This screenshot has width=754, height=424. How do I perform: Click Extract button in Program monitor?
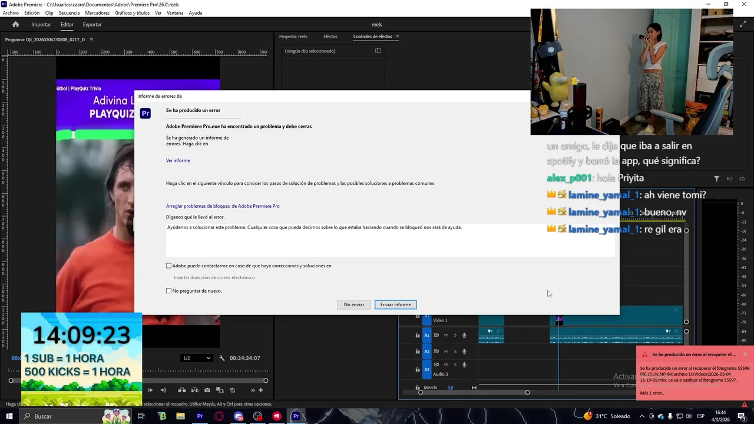pyautogui.click(x=194, y=390)
